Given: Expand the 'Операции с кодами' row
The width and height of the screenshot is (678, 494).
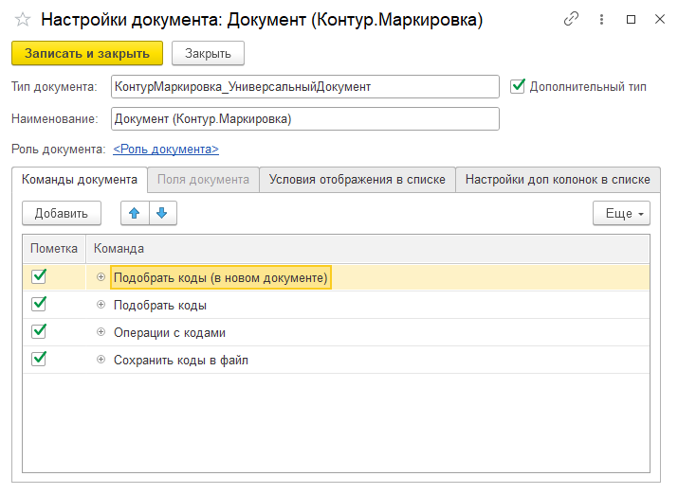Looking at the screenshot, I should tap(101, 332).
